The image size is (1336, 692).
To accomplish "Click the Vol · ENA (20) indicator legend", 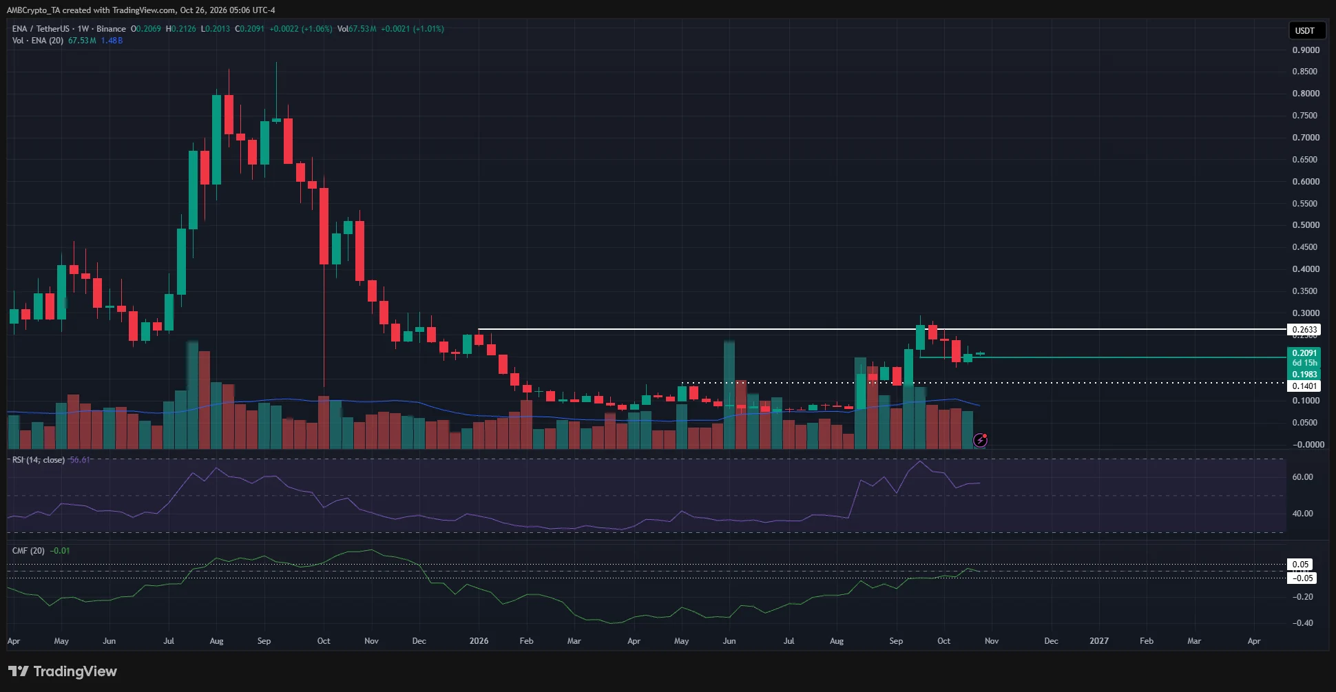I will 38,41.
